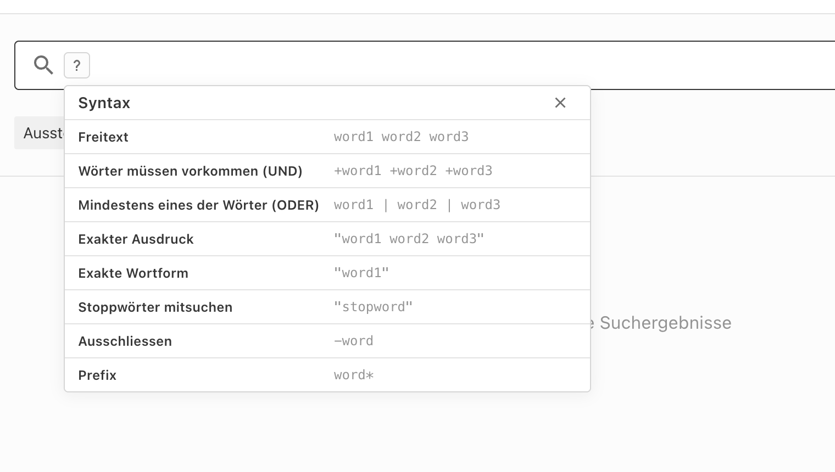Select the 'Stoppwörter mitsuchen' label
Viewport: 835px width, 472px height.
[155, 307]
